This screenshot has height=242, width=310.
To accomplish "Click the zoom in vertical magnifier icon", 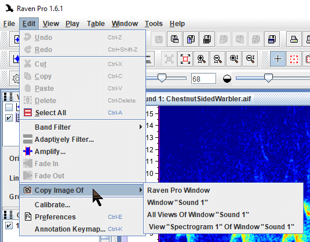I will pos(234,59).
